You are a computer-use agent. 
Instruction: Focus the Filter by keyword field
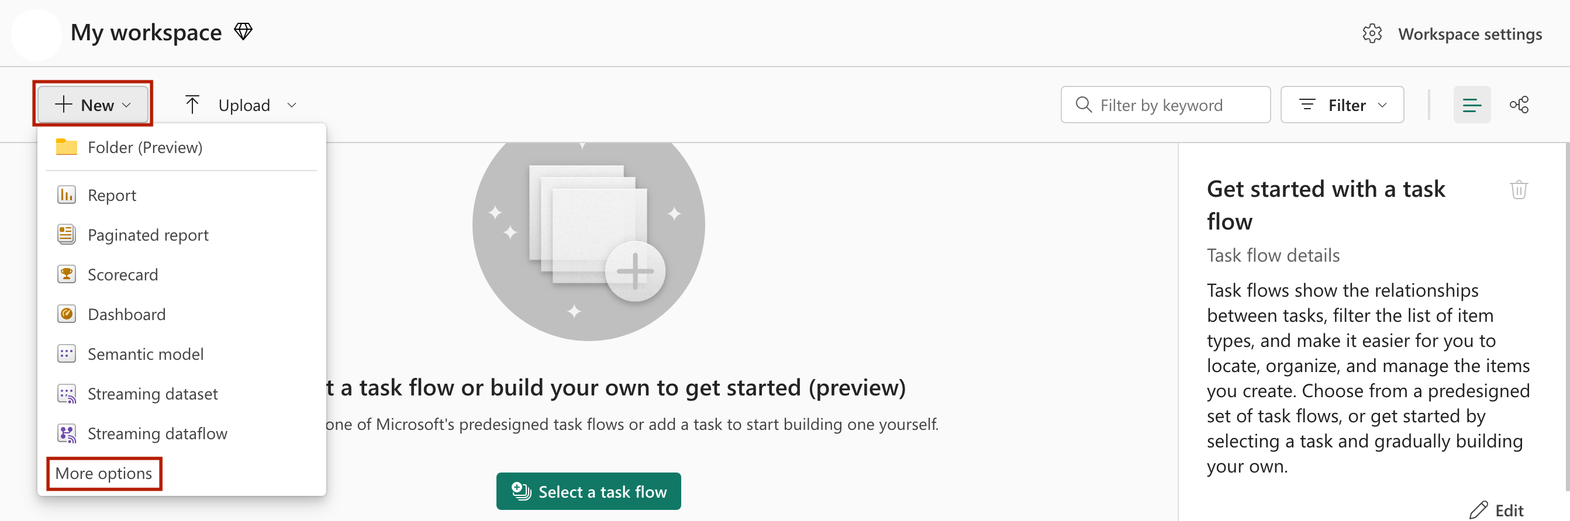pyautogui.click(x=1165, y=105)
